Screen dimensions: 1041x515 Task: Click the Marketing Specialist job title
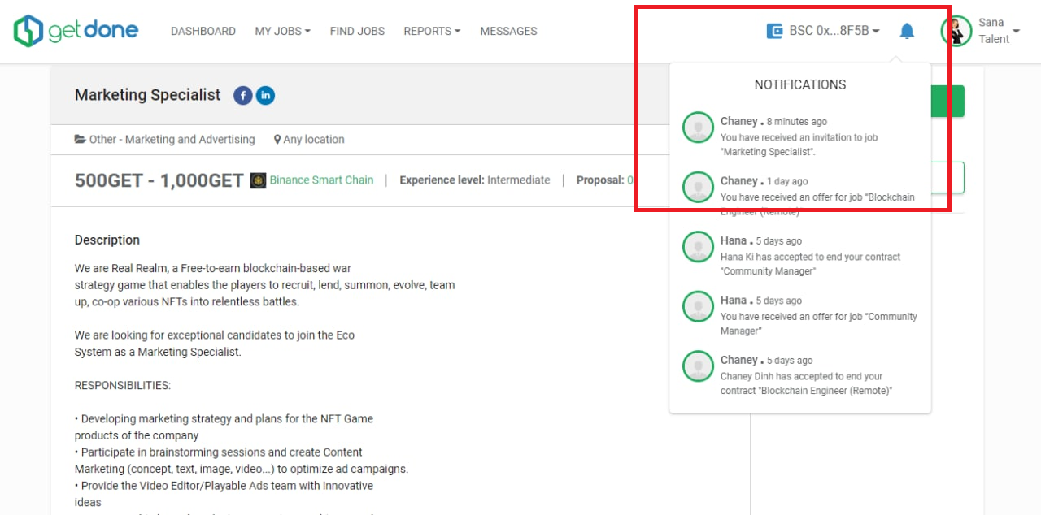point(147,95)
